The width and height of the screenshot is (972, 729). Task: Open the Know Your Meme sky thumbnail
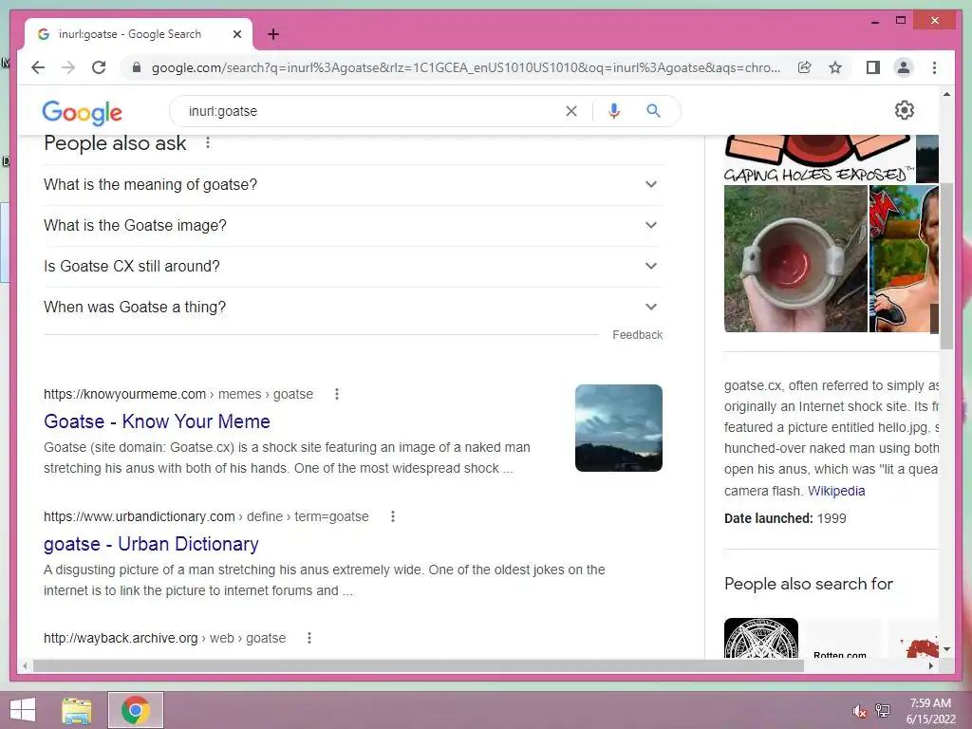click(x=619, y=428)
